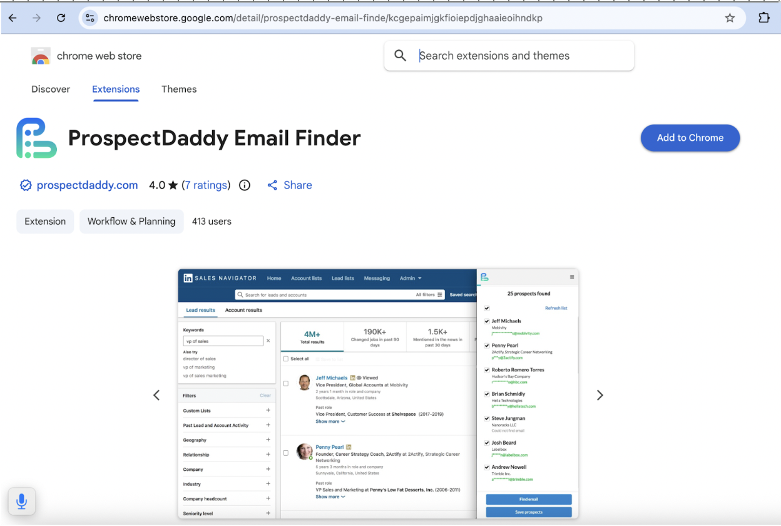Bookmark this page with the star icon
The height and width of the screenshot is (526, 781).
(x=730, y=18)
